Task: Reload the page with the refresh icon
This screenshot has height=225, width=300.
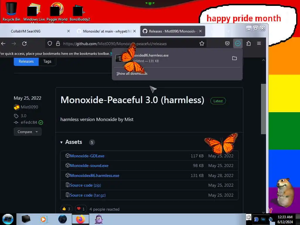Action: click(24, 44)
